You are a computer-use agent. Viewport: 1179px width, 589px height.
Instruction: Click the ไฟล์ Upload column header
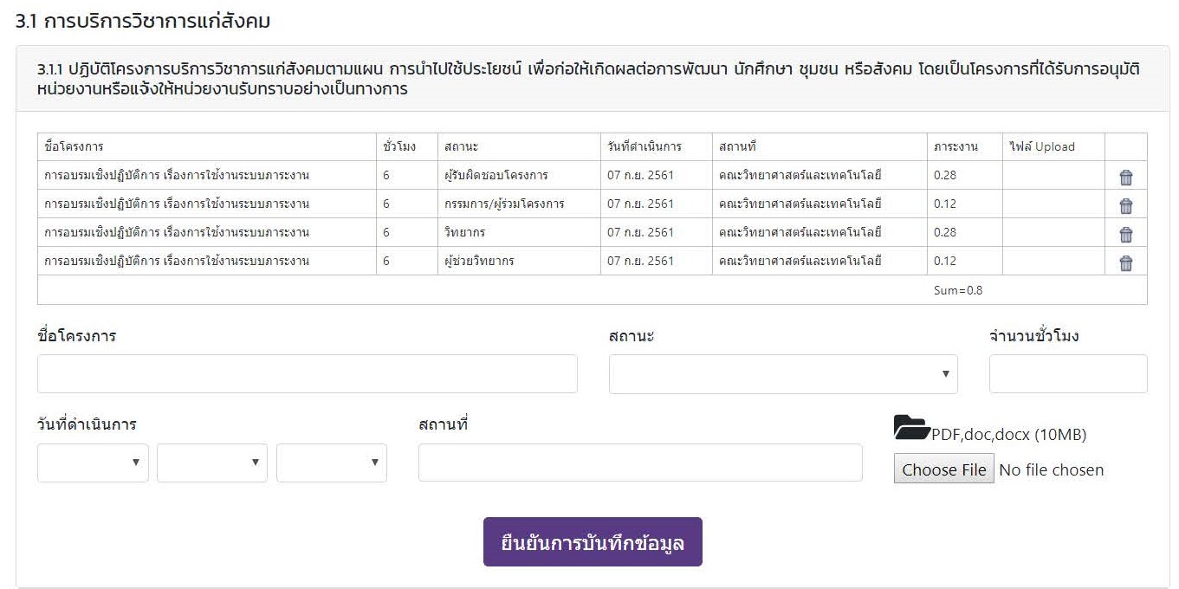[x=1041, y=147]
